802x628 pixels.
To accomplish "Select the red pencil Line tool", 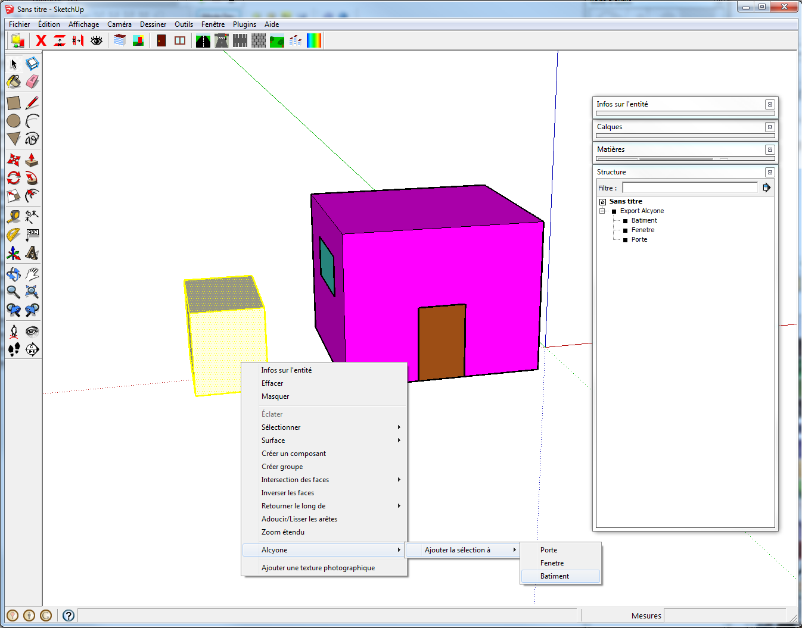I will coord(32,103).
